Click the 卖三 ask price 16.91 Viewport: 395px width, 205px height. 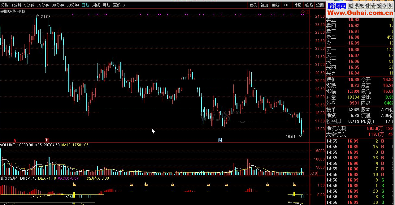(x=354, y=31)
